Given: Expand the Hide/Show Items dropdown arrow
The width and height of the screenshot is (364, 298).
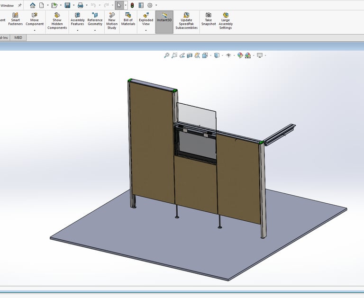Looking at the screenshot, I should [234, 55].
